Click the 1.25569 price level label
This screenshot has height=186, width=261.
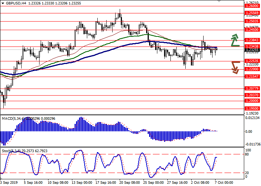click(x=252, y=13)
